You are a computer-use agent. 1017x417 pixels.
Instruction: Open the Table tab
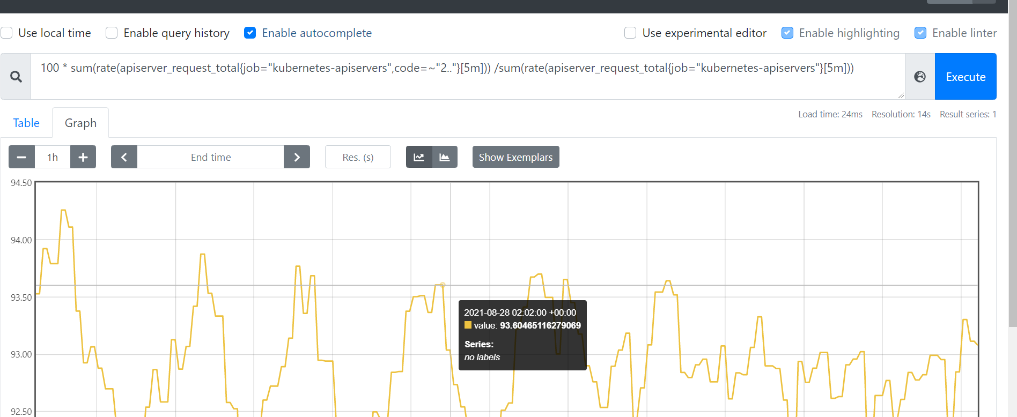coord(26,123)
